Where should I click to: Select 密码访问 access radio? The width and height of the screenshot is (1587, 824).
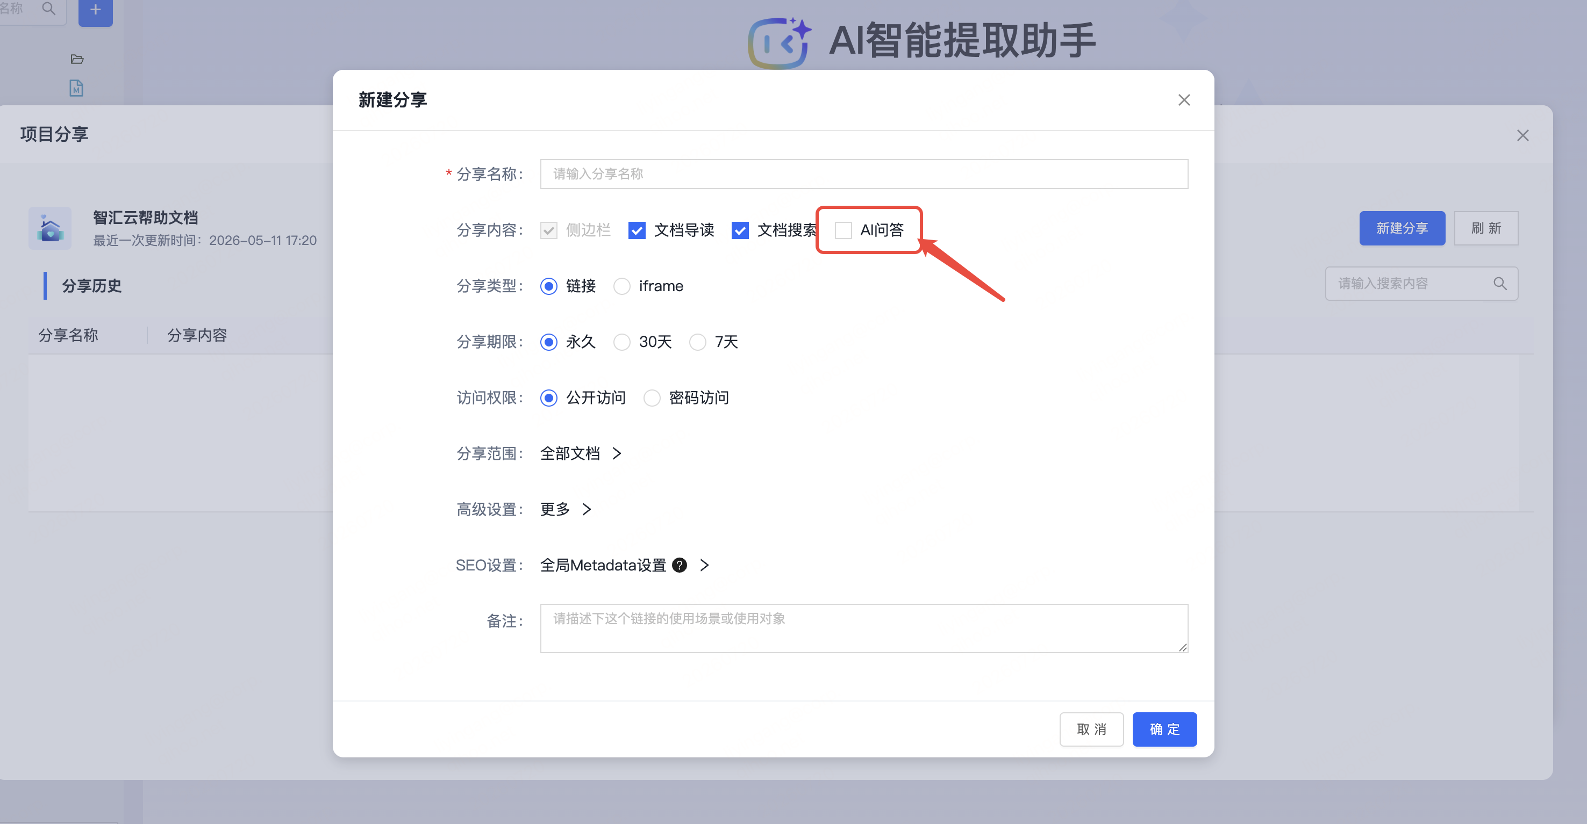(652, 398)
